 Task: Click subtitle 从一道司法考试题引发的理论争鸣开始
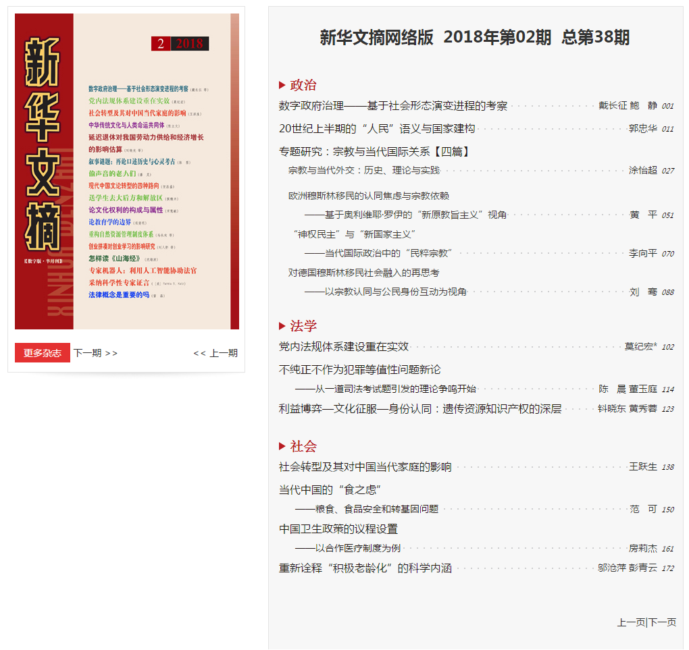point(386,389)
